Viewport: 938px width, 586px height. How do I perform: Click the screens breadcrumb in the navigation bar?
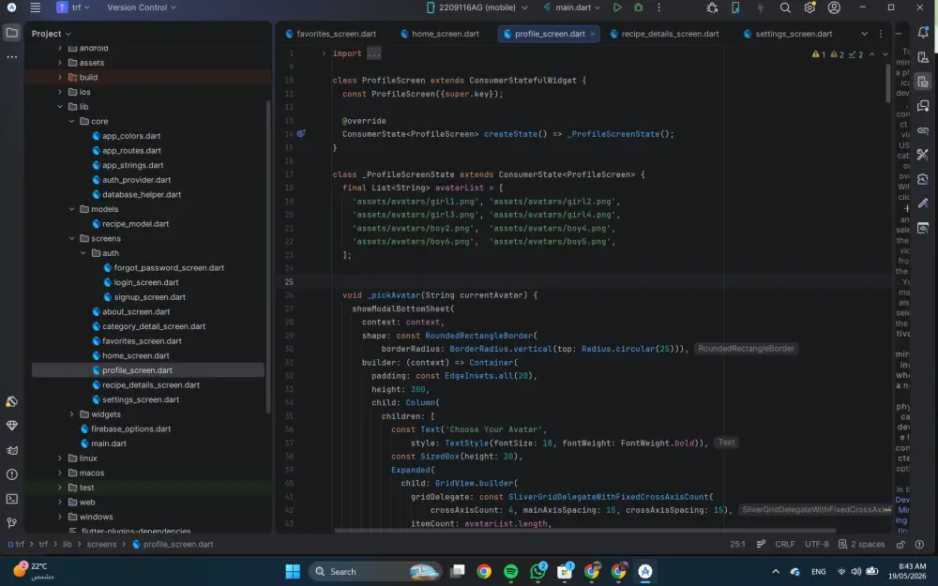(101, 544)
